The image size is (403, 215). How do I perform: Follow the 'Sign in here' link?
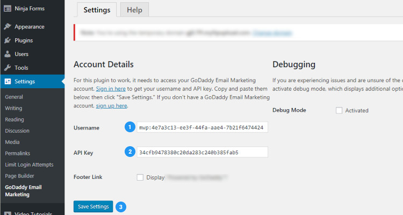point(111,89)
